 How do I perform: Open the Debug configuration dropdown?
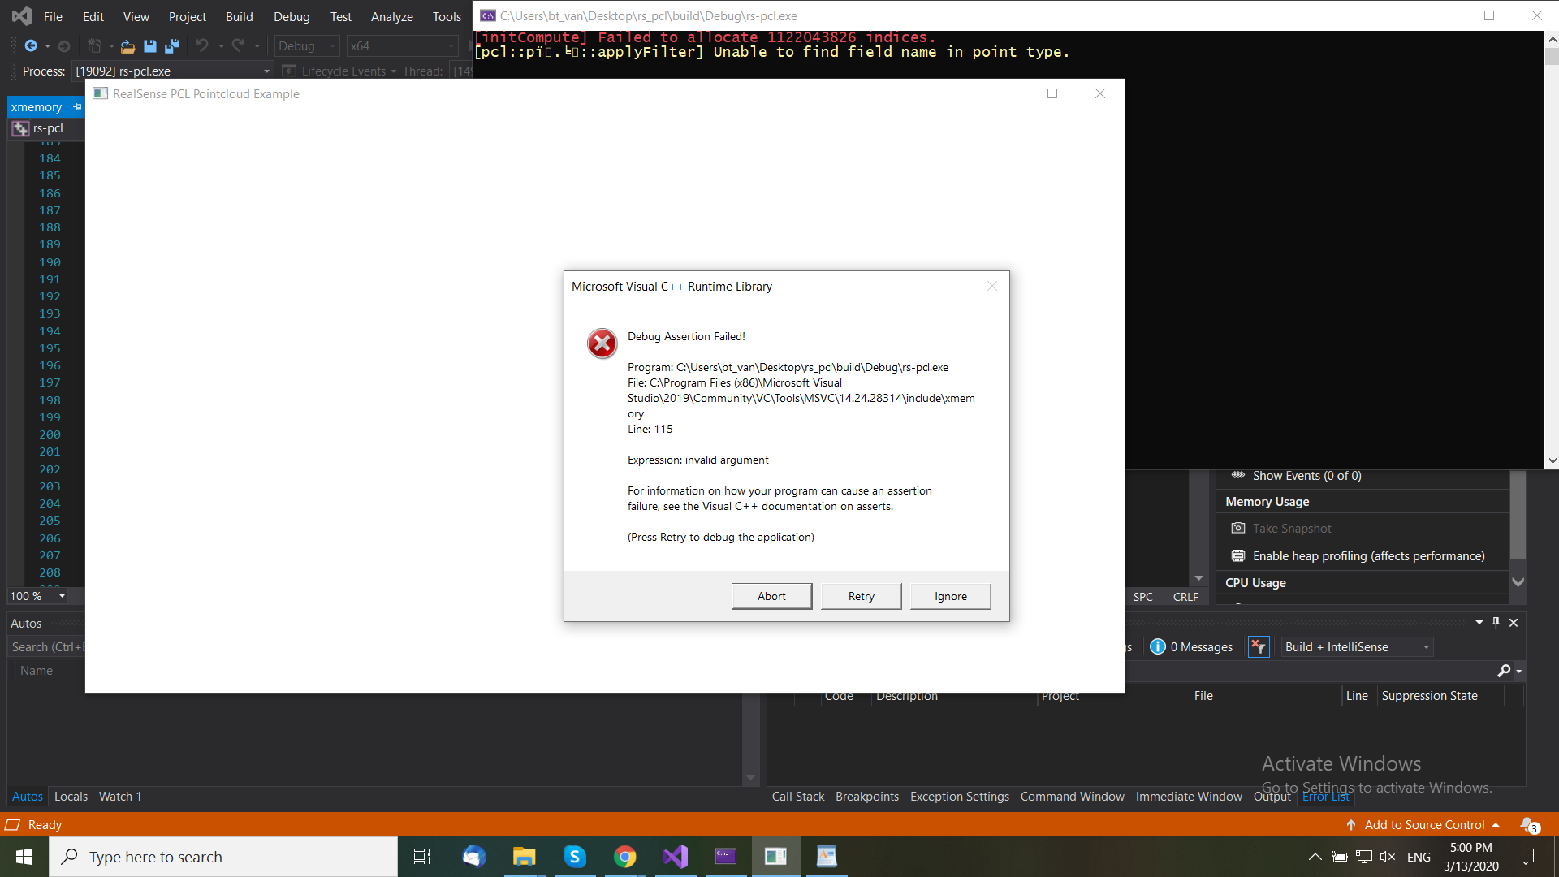click(306, 45)
